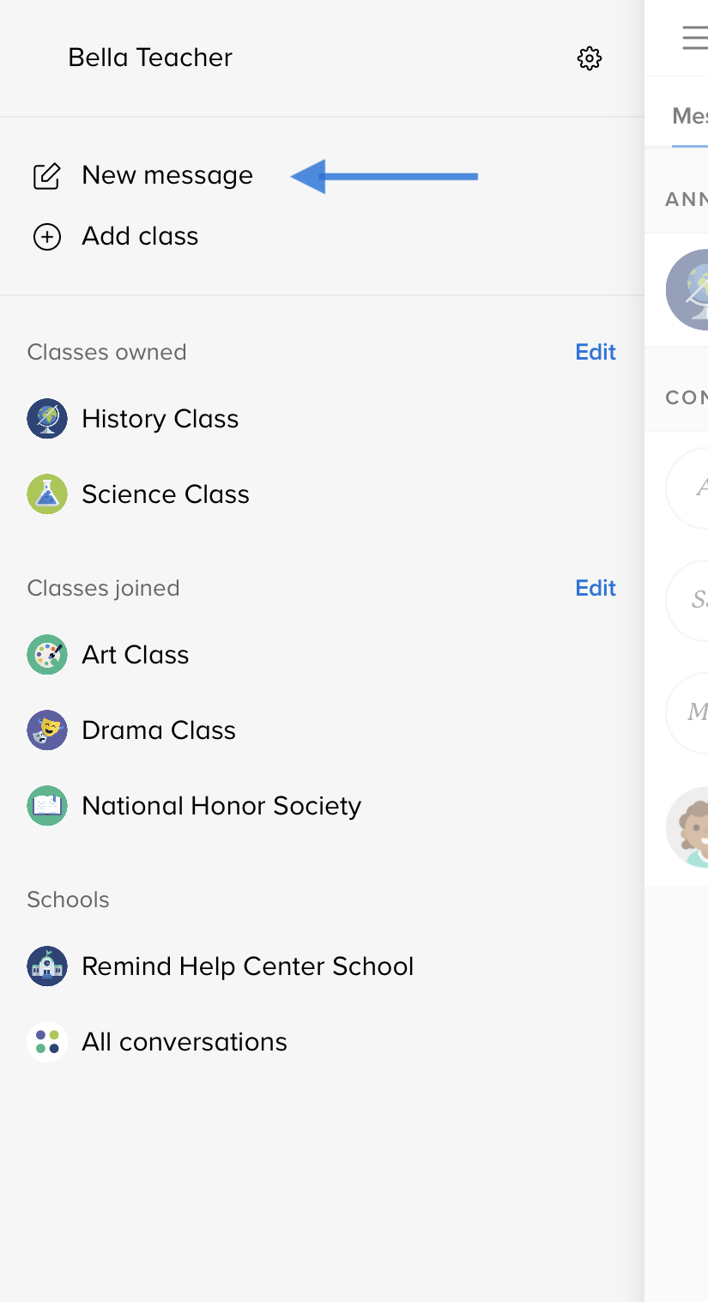
Task: Choose the Add class option
Action: 140,236
